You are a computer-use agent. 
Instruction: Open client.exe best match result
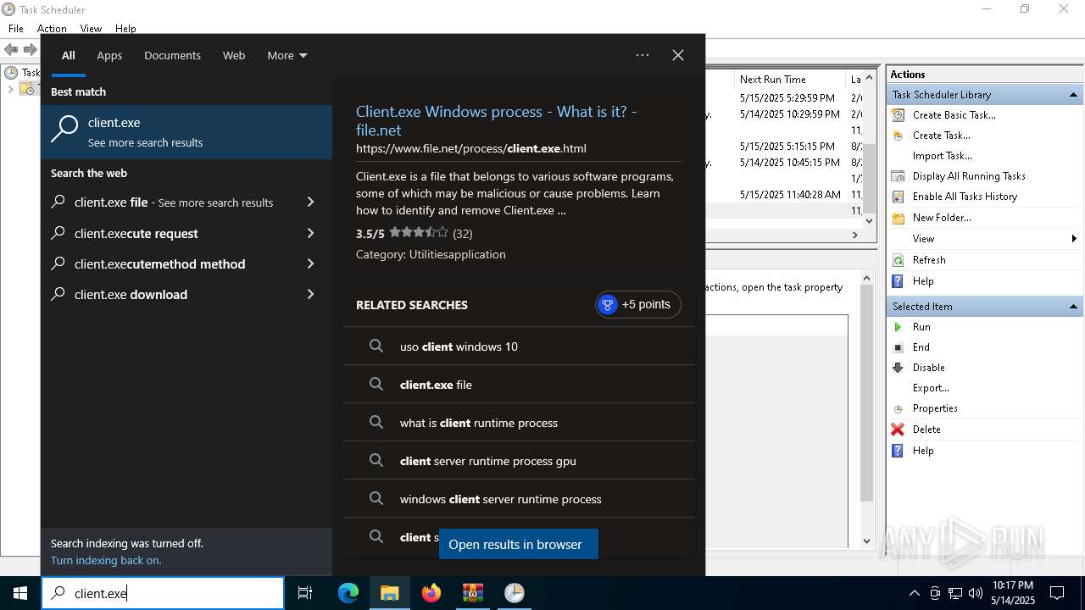tap(186, 132)
